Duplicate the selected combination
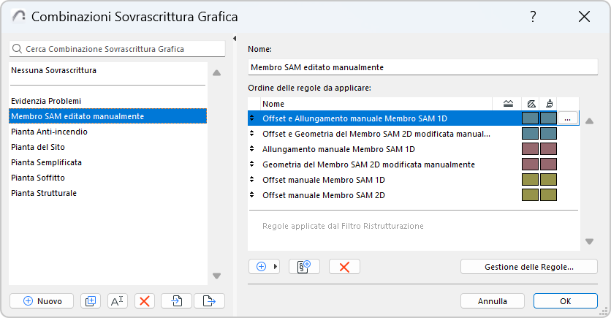This screenshot has height=318, width=611. [91, 300]
